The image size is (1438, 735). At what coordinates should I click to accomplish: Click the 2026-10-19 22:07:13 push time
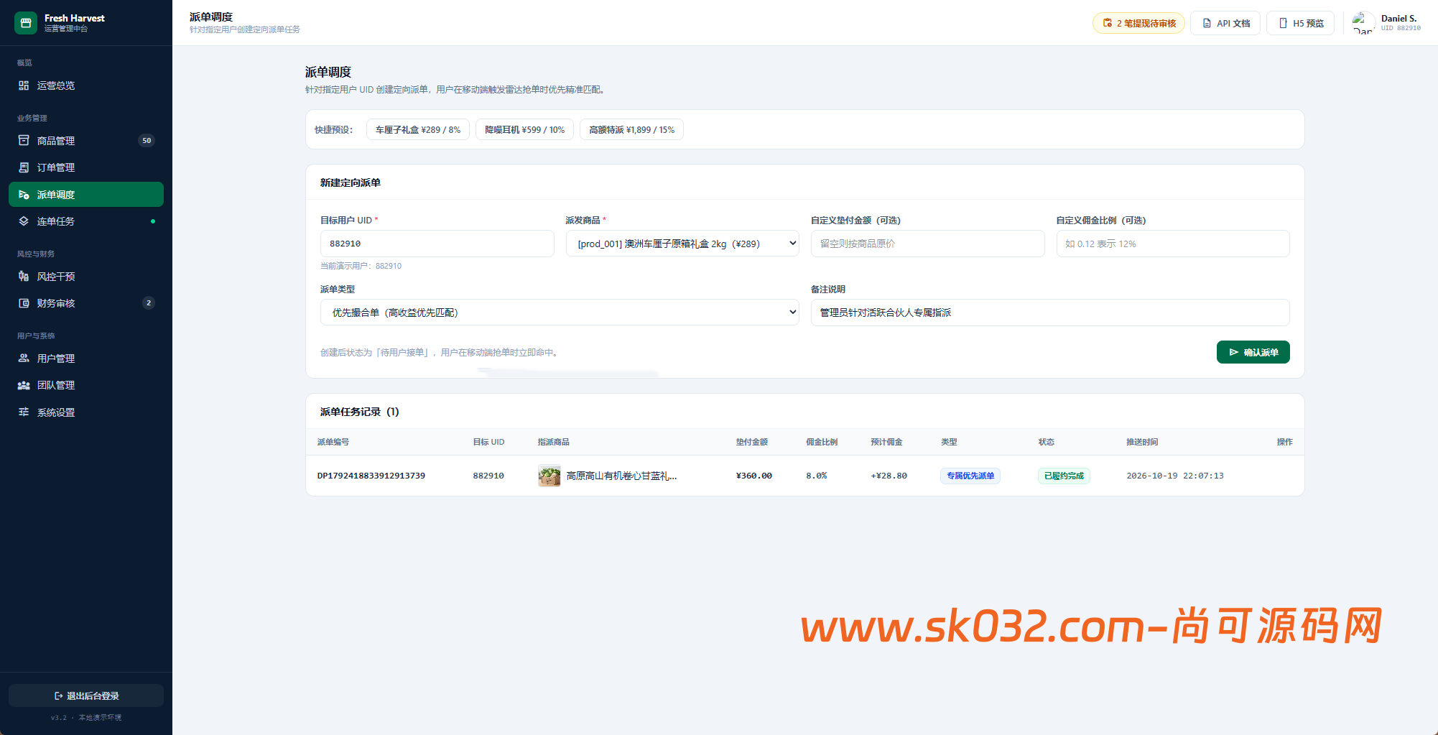point(1175,476)
